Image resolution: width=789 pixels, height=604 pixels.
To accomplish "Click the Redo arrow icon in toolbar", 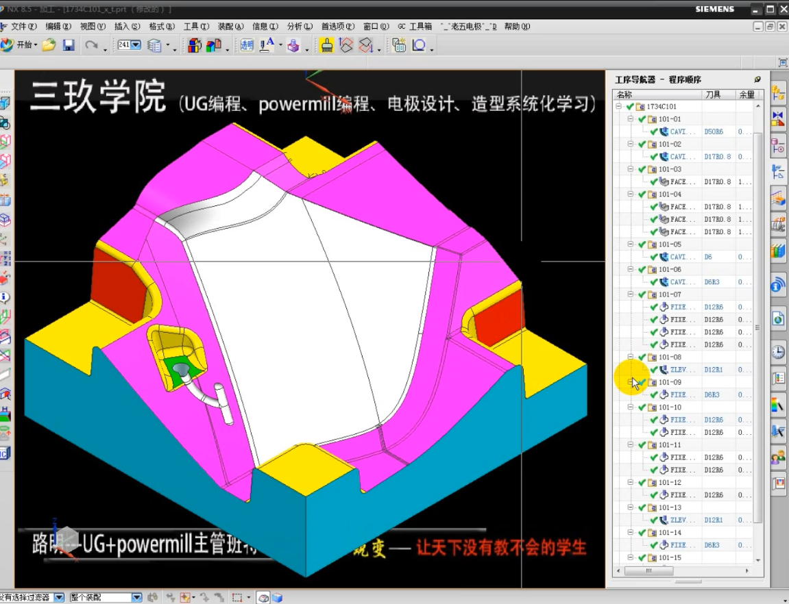I will coord(91,45).
